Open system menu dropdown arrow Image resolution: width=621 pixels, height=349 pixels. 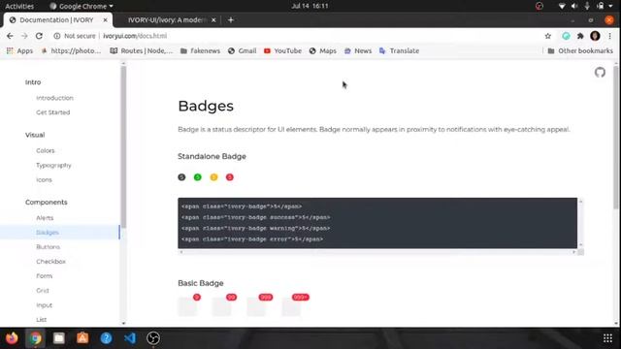(x=610, y=6)
